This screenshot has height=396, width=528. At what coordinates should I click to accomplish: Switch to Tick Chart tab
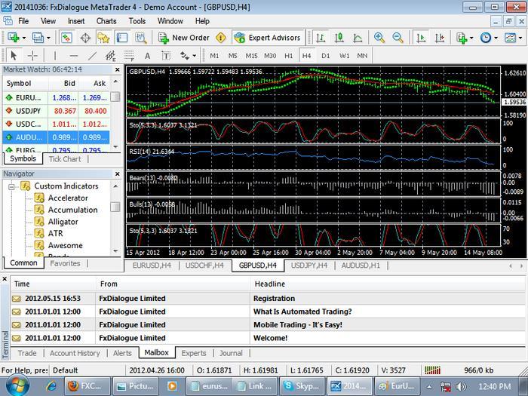pyautogui.click(x=65, y=159)
